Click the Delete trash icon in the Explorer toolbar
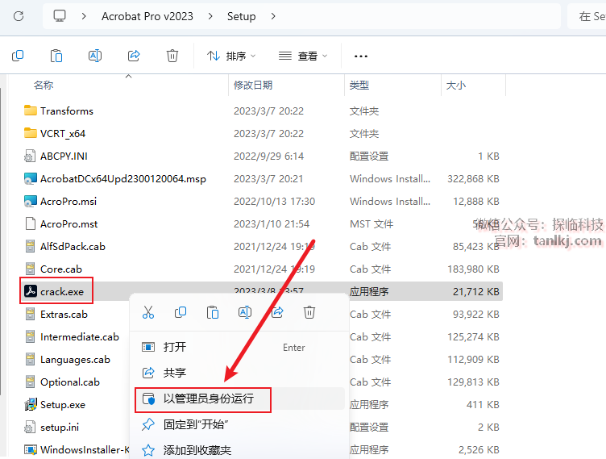 click(x=172, y=56)
